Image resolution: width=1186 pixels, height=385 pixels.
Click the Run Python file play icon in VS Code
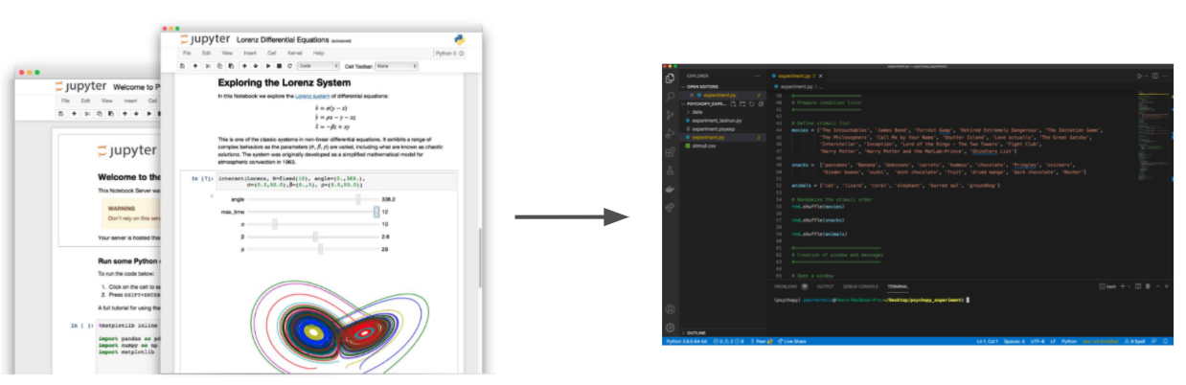click(1139, 76)
